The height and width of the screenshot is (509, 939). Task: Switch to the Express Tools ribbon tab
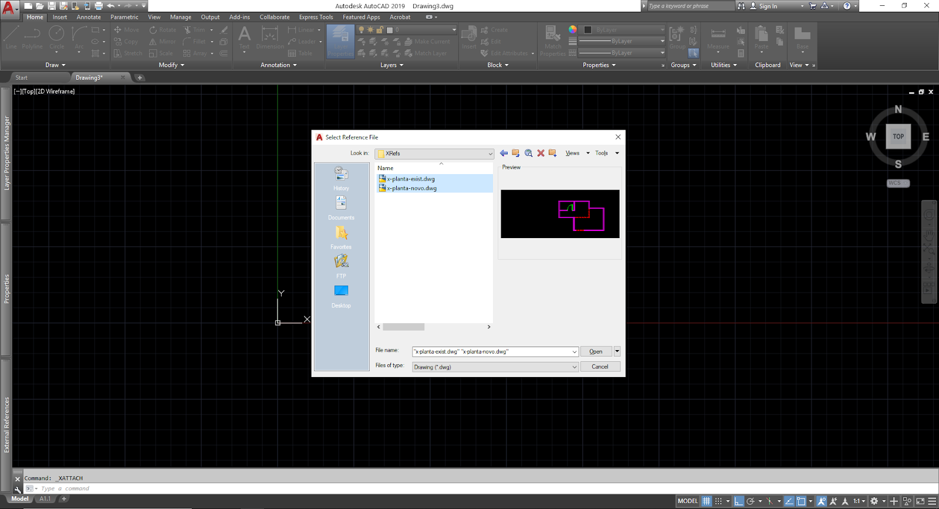[x=316, y=17]
